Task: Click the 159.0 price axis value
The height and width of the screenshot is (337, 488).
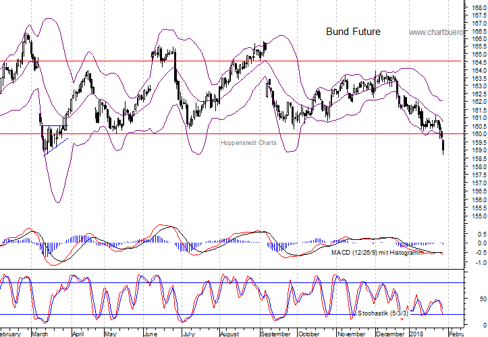Action: [x=479, y=150]
